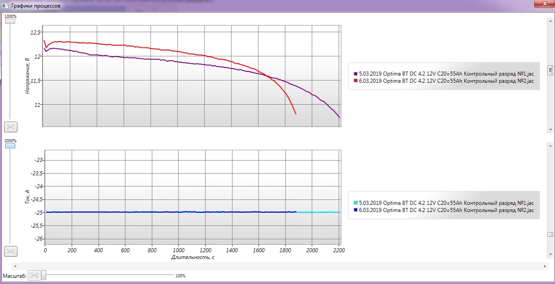Image resolution: width=555 pixels, height=284 pixels.
Task: Click the reset button next to Масштаб
Action: (34, 276)
